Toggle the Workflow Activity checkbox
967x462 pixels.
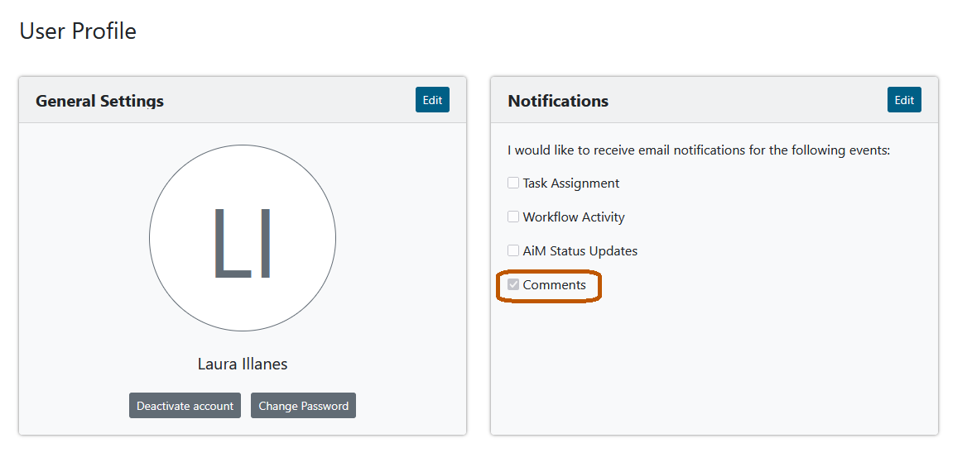(x=513, y=217)
